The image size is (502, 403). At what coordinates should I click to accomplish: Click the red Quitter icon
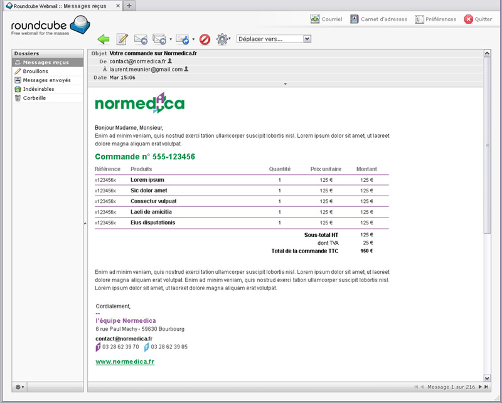click(468, 19)
